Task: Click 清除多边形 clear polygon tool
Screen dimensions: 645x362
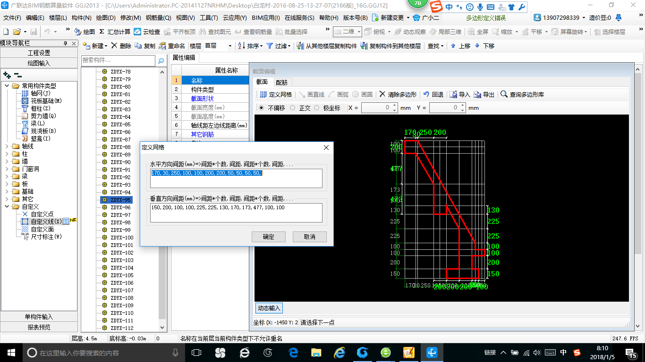Action: pyautogui.click(x=398, y=94)
